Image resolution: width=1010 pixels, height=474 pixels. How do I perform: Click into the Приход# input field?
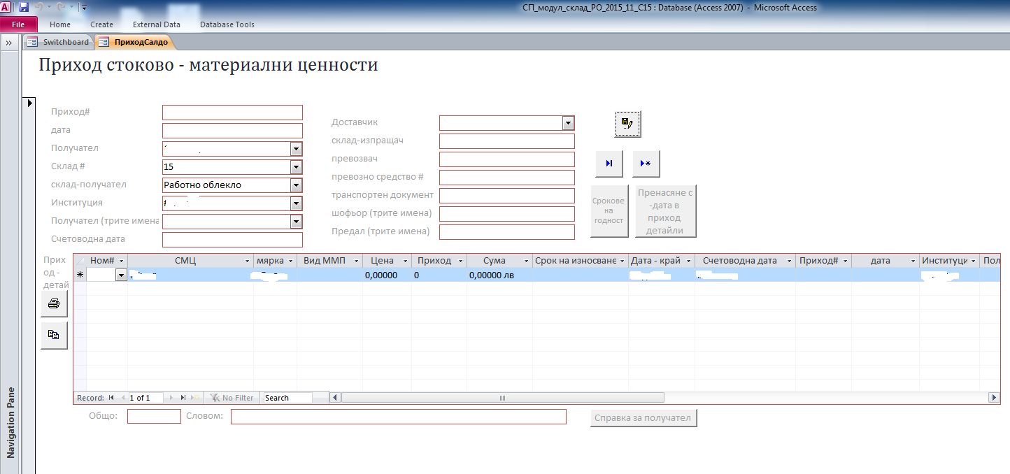(x=232, y=113)
